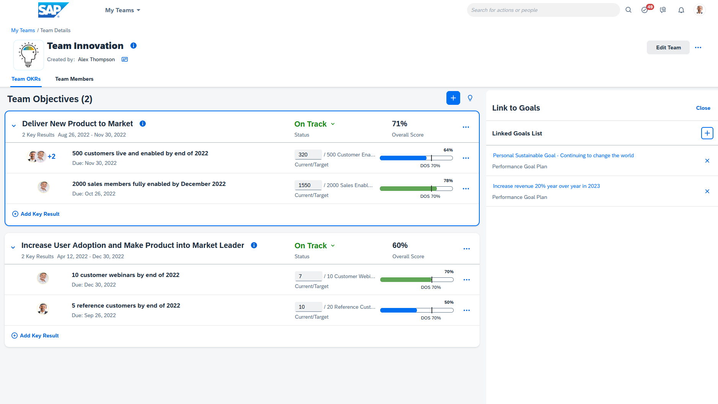Open the My Teams dropdown menu

(x=122, y=10)
